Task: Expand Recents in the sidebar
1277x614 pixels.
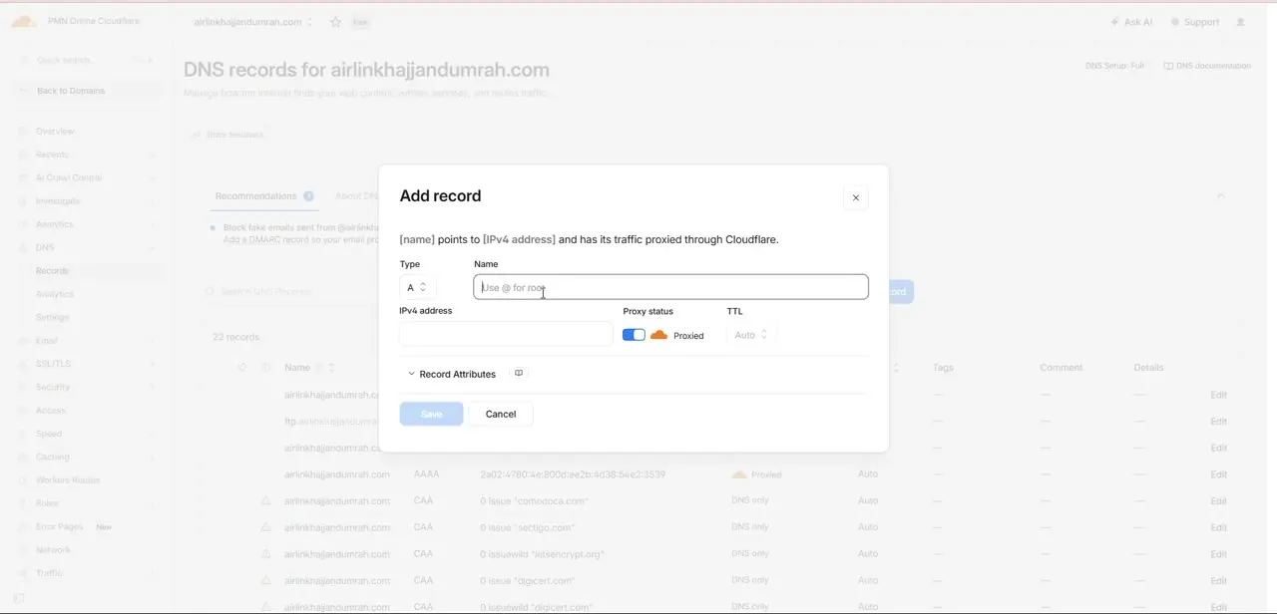Action: [x=87, y=154]
